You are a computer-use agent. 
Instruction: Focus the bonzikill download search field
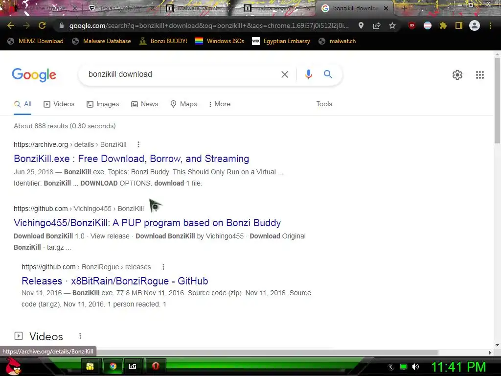point(182,74)
